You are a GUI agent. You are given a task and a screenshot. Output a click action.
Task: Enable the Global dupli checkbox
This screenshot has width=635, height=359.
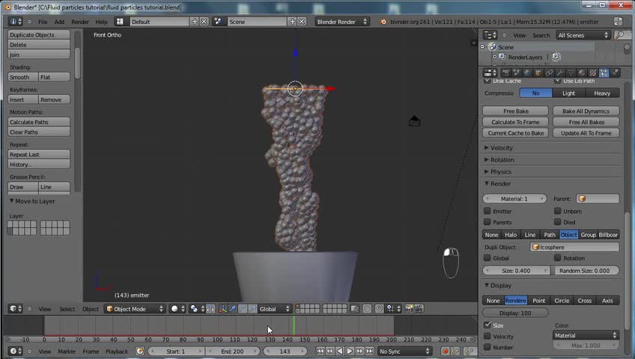tap(487, 258)
